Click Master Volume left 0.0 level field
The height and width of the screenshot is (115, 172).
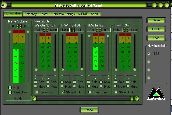tap(12, 26)
